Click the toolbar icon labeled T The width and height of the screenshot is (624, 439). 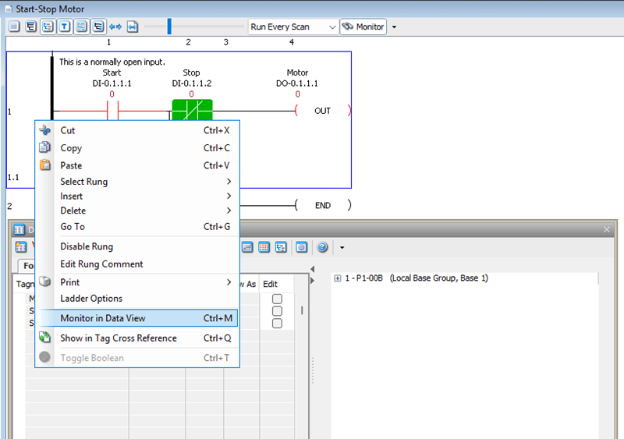pyautogui.click(x=63, y=27)
